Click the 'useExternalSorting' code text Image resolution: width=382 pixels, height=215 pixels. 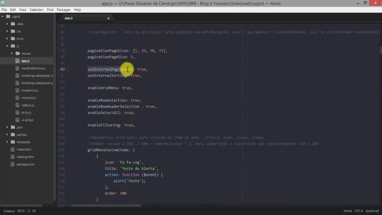click(107, 76)
